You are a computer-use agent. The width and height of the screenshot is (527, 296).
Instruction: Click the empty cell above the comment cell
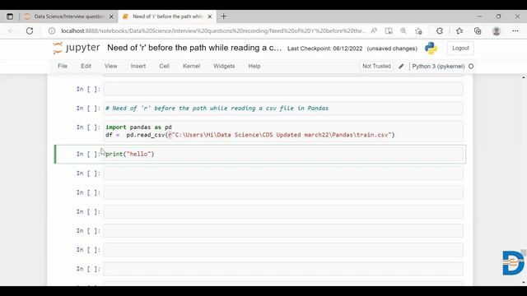coord(283,90)
